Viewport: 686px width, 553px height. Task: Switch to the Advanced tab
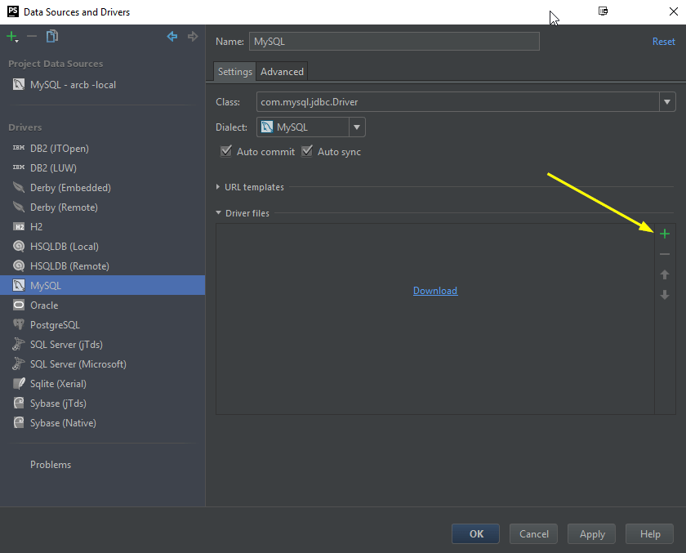282,72
